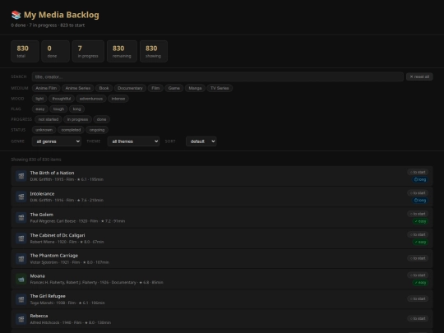This screenshot has height=333, width=444.
Task: Click the to start status on The Golem
Action: pos(418,214)
